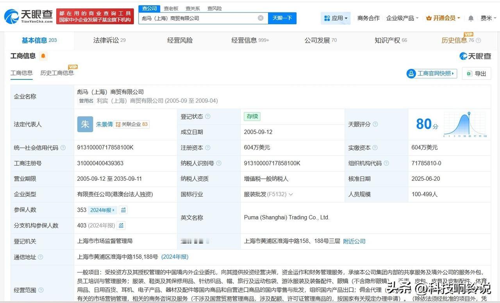500x303 pixels.
Task: Click the TianYanCha logo
Action: pyautogui.click(x=29, y=16)
